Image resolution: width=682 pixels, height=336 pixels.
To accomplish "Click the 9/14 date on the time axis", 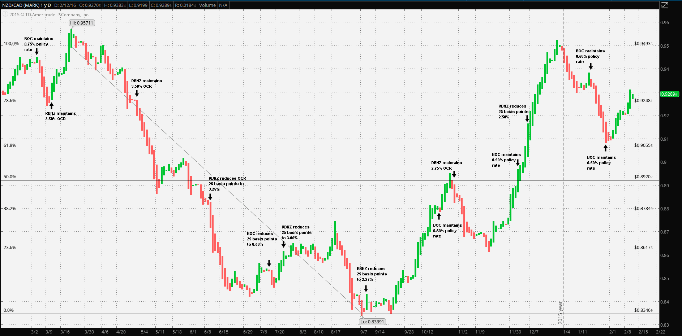I will [380, 332].
